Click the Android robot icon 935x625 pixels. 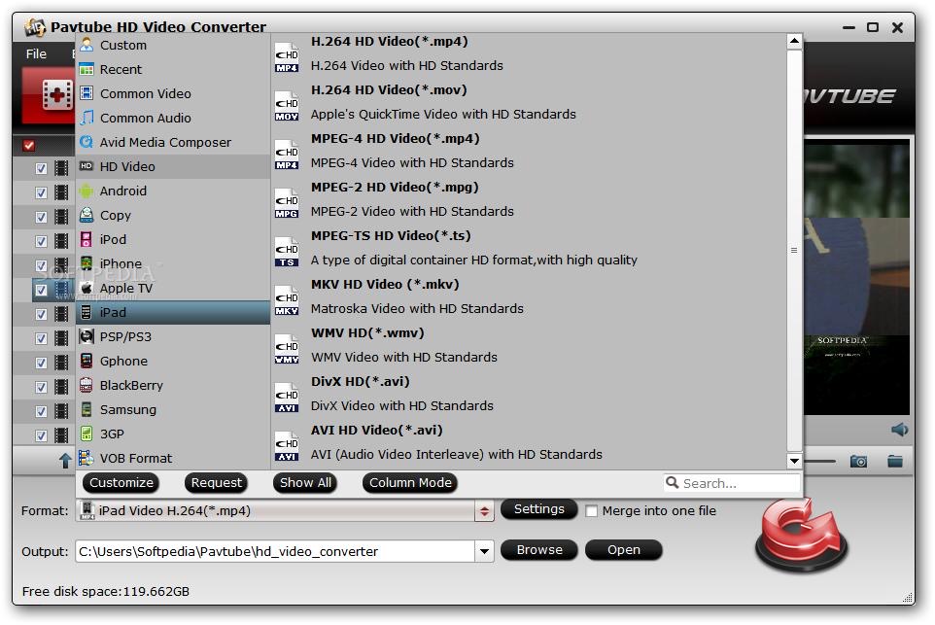coord(87,191)
